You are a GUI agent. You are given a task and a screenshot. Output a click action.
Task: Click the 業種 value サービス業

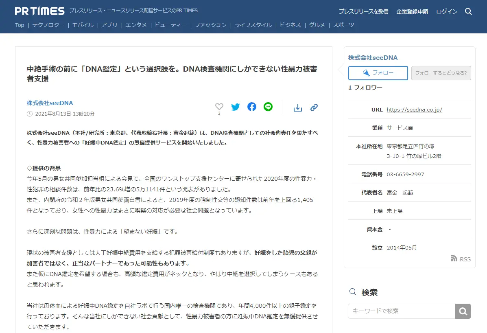(400, 128)
